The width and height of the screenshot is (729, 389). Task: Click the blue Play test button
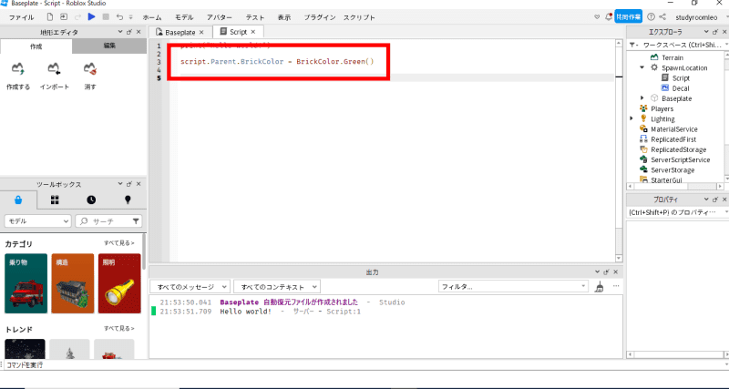click(91, 16)
